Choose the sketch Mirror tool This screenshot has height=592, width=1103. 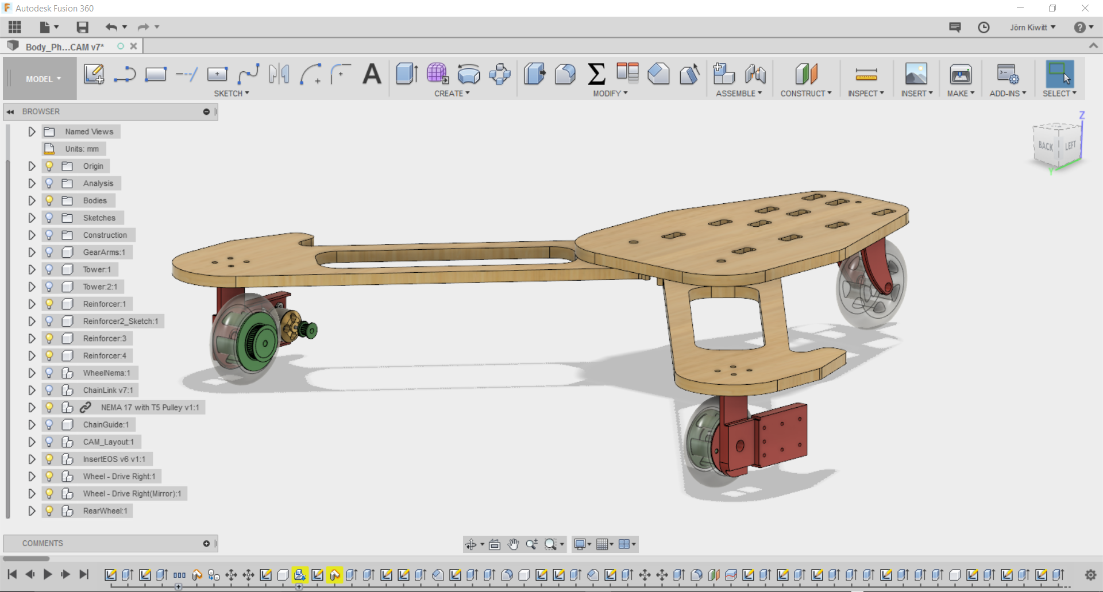(279, 74)
